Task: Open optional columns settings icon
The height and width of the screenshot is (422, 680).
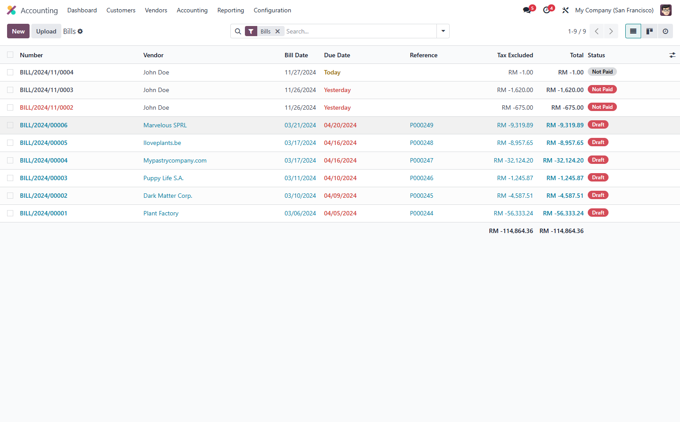Action: [x=672, y=55]
